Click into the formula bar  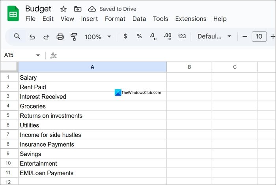coord(166,56)
